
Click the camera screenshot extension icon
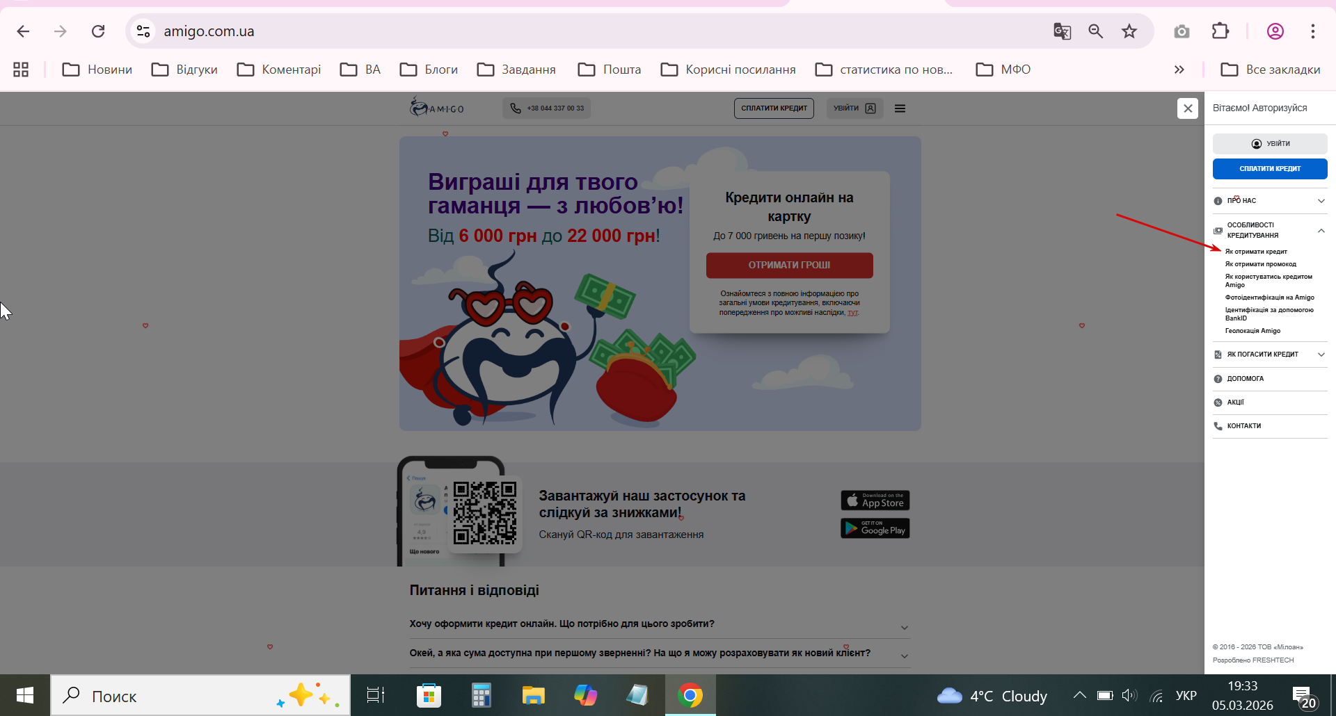coord(1182,31)
